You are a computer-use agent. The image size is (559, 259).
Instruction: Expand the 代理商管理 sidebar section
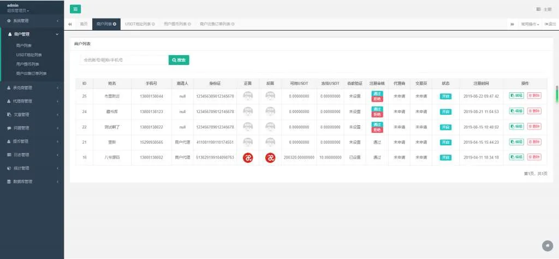(x=32, y=101)
